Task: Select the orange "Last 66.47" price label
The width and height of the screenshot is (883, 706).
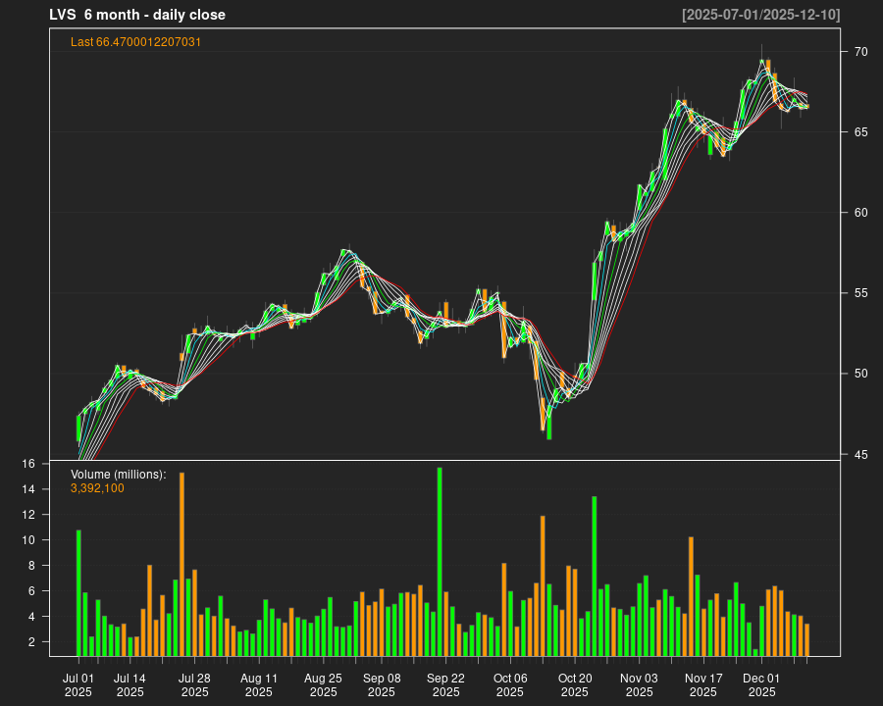Action: point(136,42)
